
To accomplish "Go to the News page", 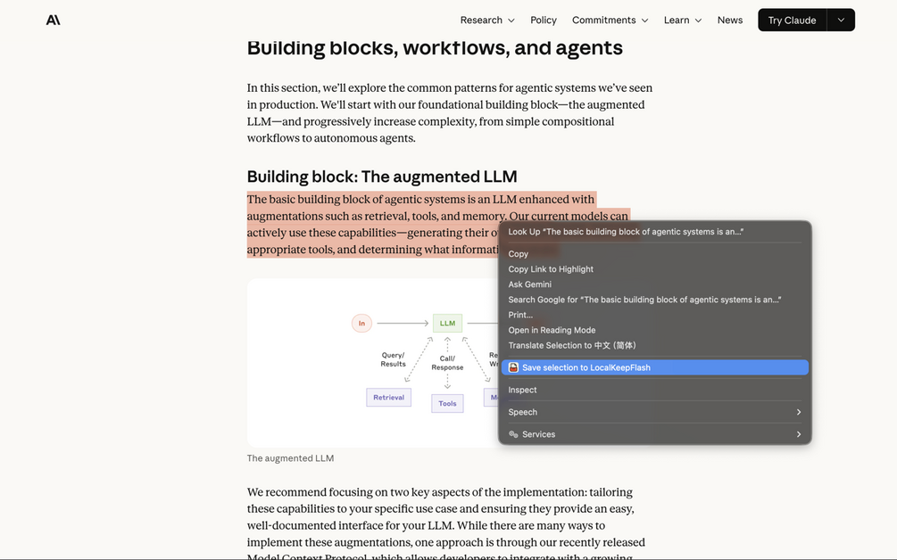I will pyautogui.click(x=730, y=20).
